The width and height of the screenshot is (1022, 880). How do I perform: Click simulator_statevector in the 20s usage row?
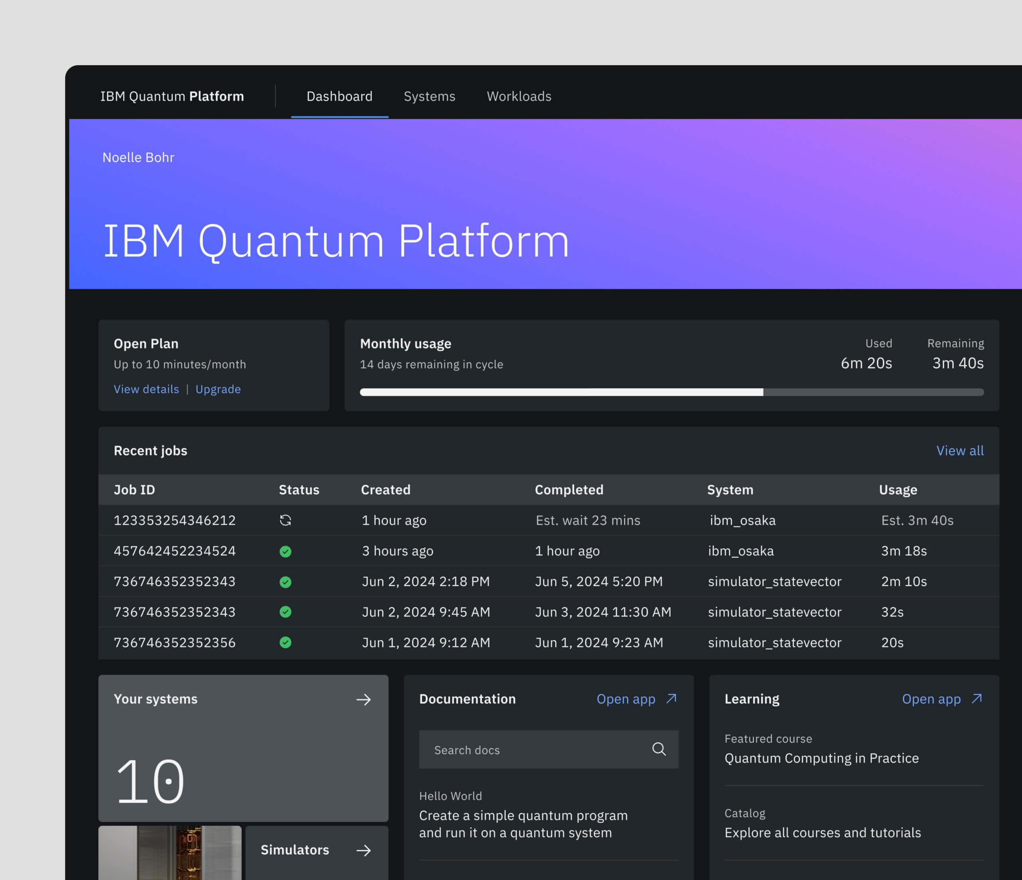tap(774, 643)
